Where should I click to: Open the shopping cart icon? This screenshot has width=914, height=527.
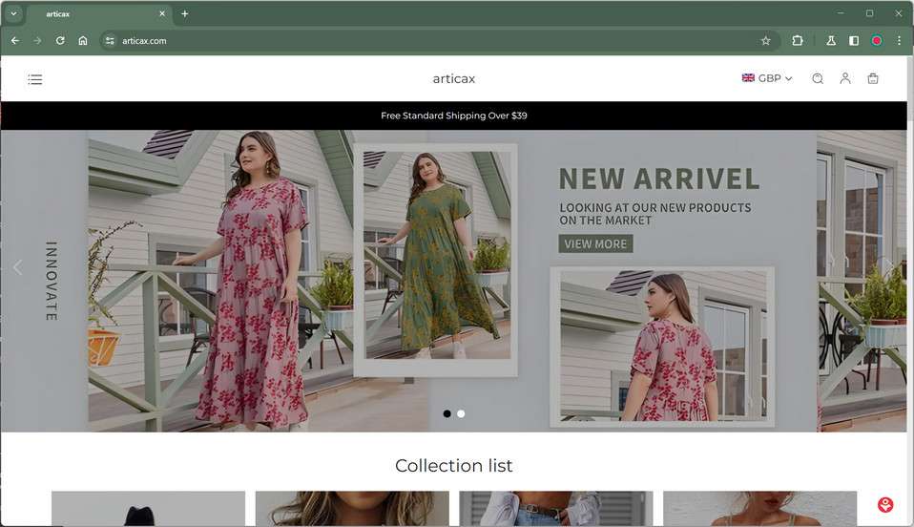(x=873, y=78)
